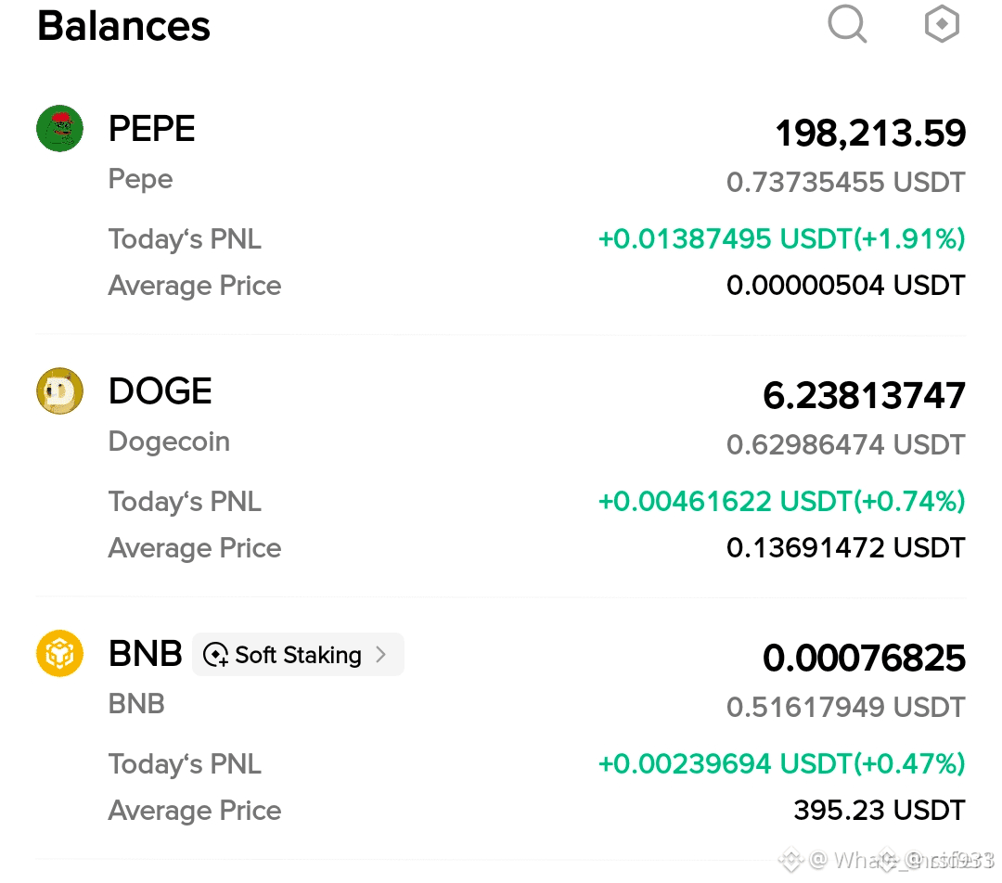Select the BNB ticker name
The image size is (1002, 883).
145,654
